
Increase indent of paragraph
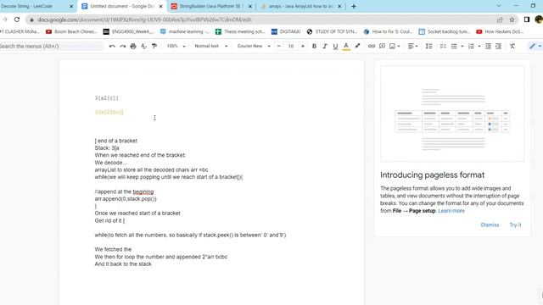tap(498, 46)
